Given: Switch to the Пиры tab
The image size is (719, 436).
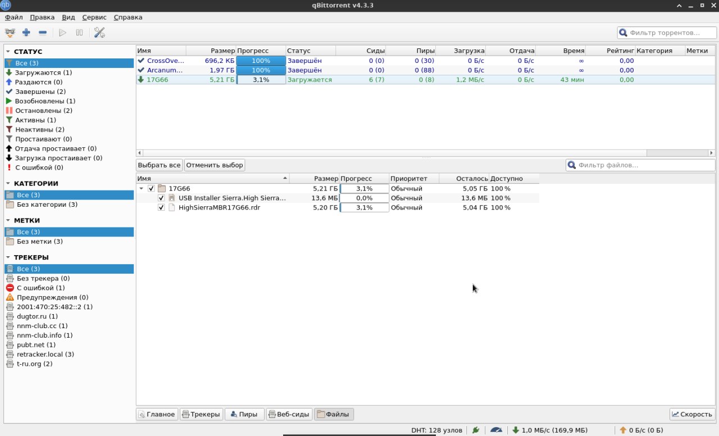Looking at the screenshot, I should [x=244, y=414].
